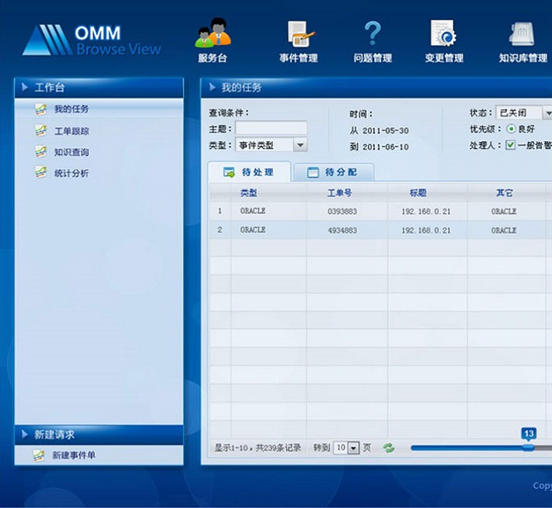The width and height of the screenshot is (552, 508).
Task: Open the 已关闭 status dropdown
Action: point(547,113)
